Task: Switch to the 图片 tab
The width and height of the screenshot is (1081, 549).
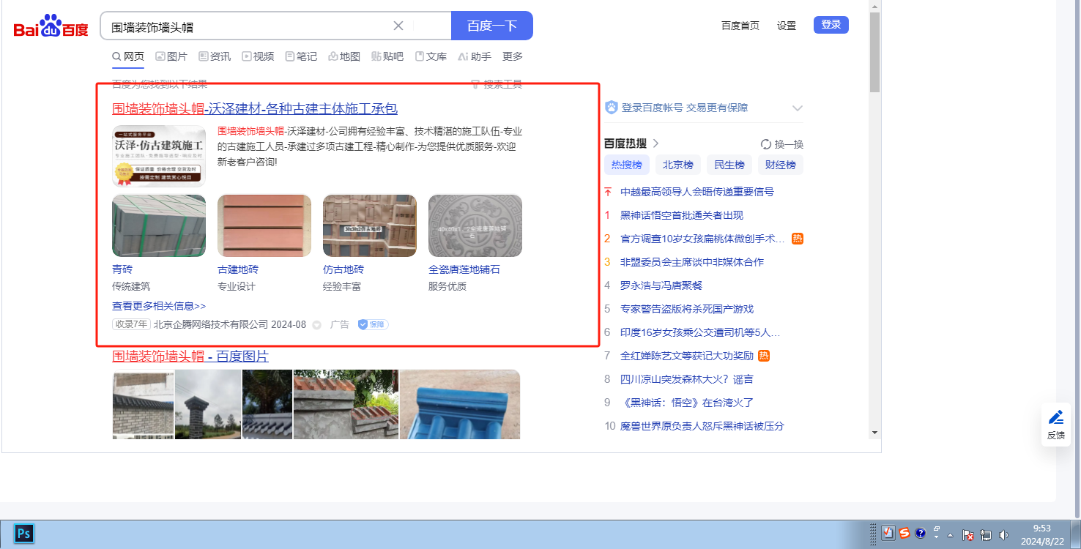Action: pyautogui.click(x=171, y=56)
